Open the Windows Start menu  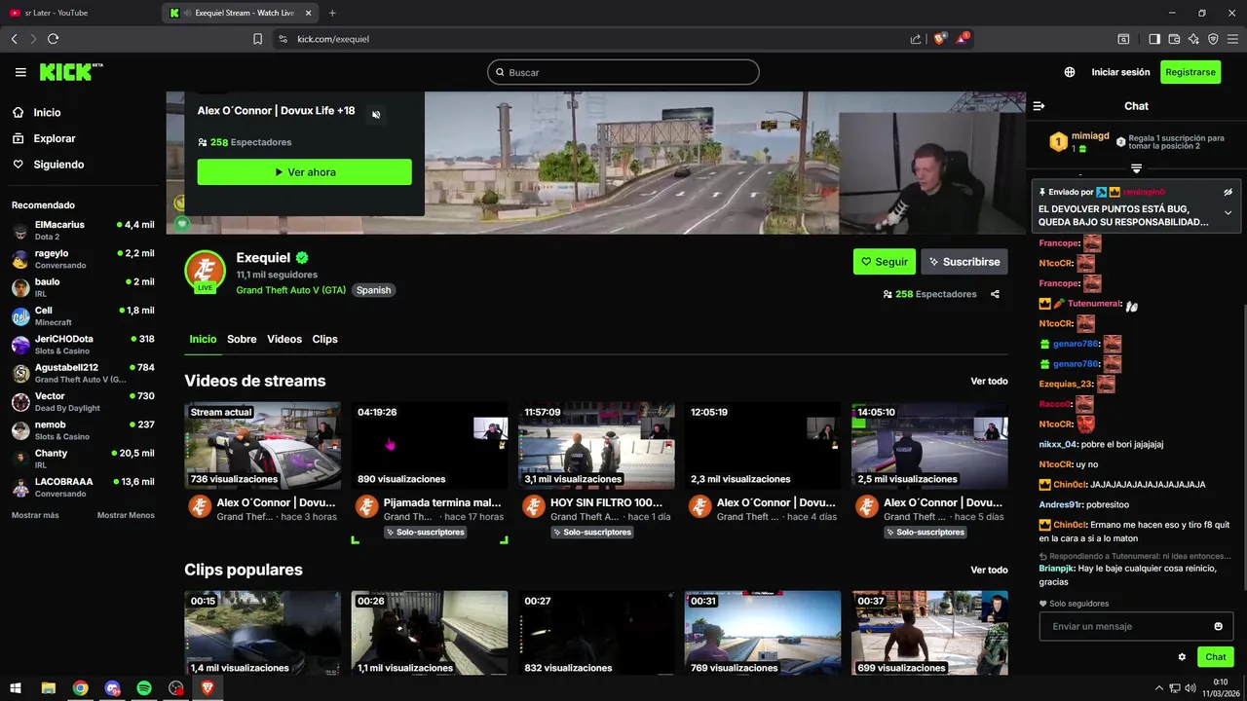16,688
